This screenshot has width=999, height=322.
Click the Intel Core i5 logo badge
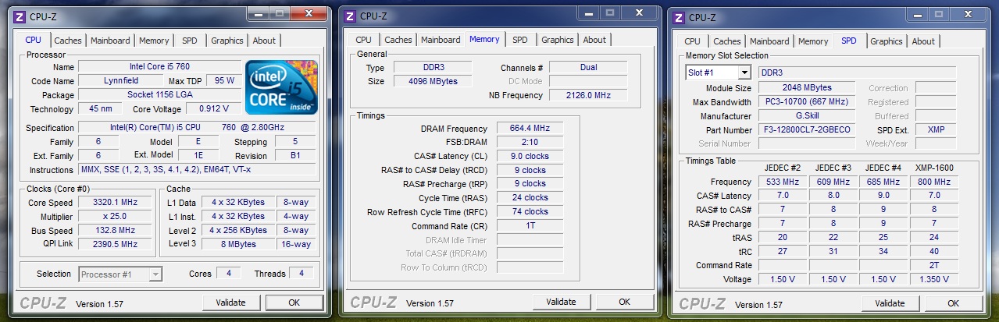tap(281, 88)
